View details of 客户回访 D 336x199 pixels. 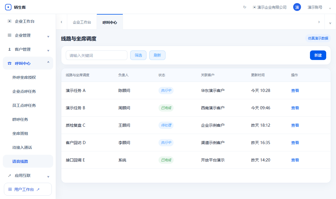(295, 143)
